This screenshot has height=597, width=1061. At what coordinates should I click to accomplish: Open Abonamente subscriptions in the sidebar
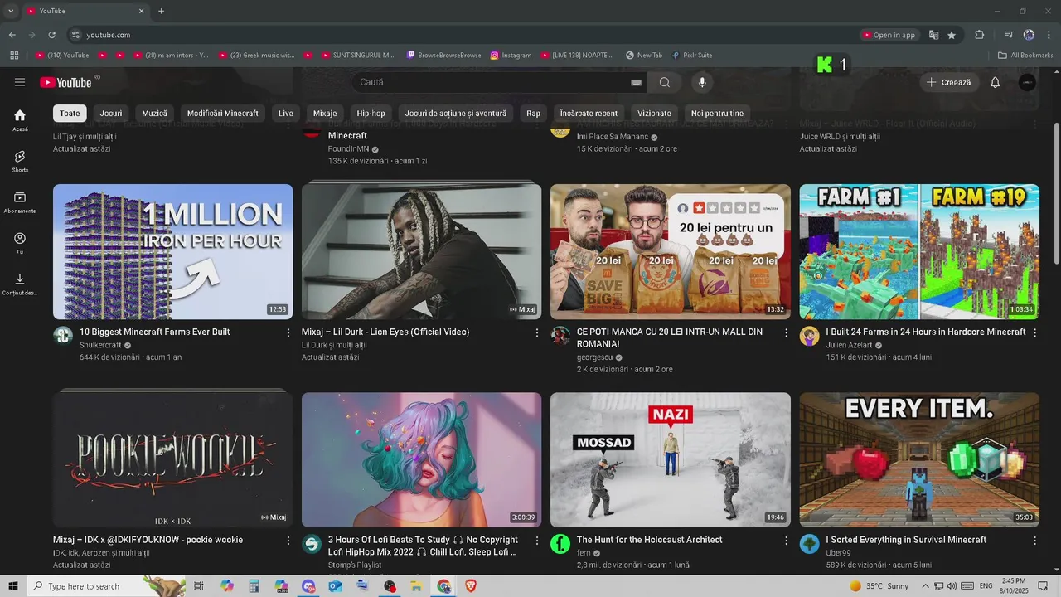point(20,201)
